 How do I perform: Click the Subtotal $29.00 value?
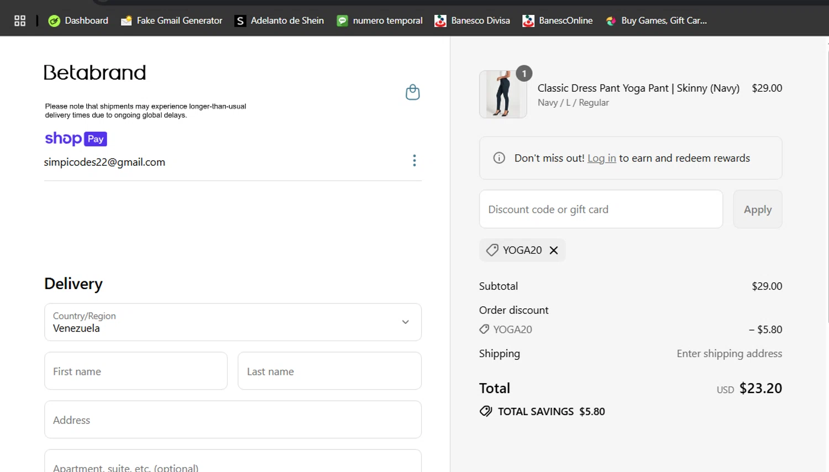click(x=767, y=286)
